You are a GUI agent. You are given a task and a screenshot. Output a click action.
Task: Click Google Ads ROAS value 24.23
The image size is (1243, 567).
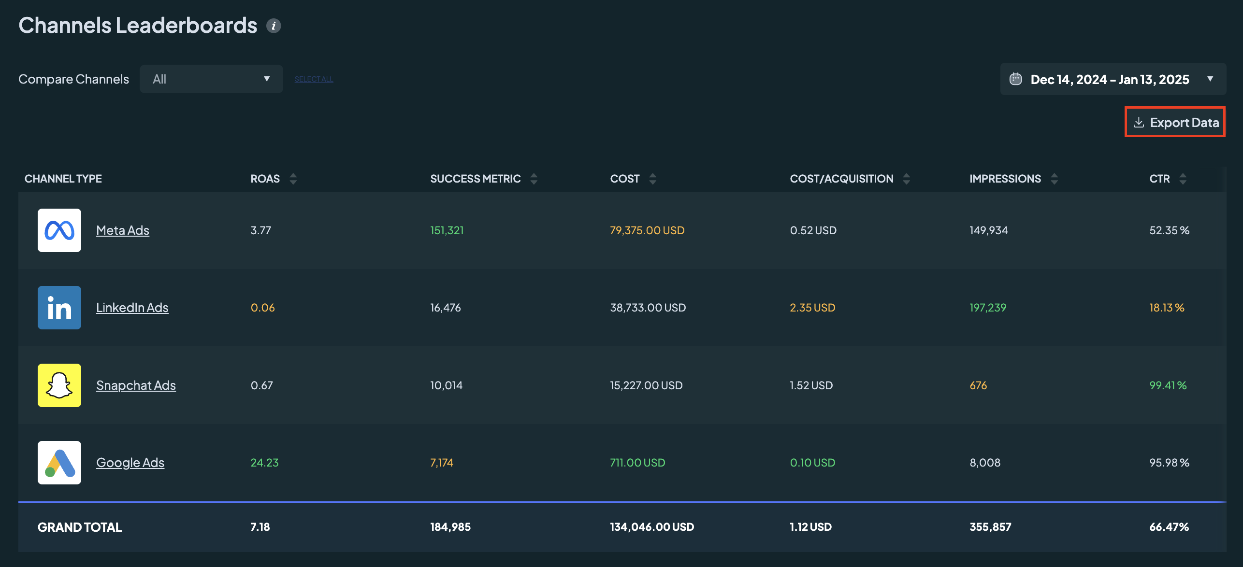click(x=264, y=463)
